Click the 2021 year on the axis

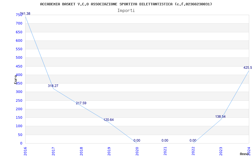point(165,151)
